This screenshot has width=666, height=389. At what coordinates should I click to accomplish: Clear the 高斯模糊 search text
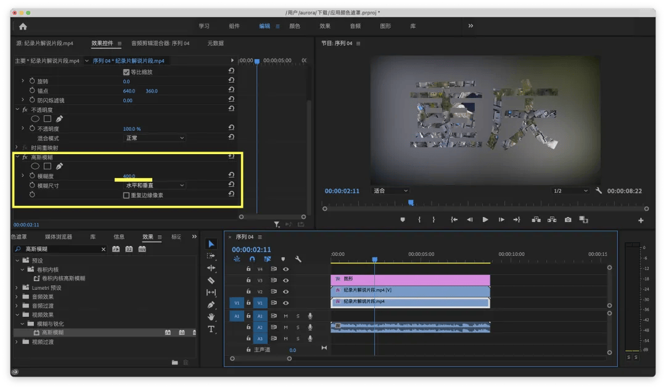[103, 249]
